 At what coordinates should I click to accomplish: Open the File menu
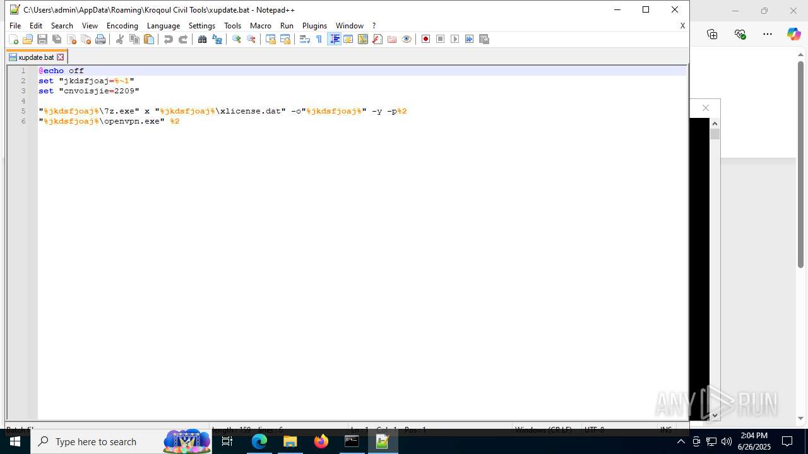click(x=15, y=26)
